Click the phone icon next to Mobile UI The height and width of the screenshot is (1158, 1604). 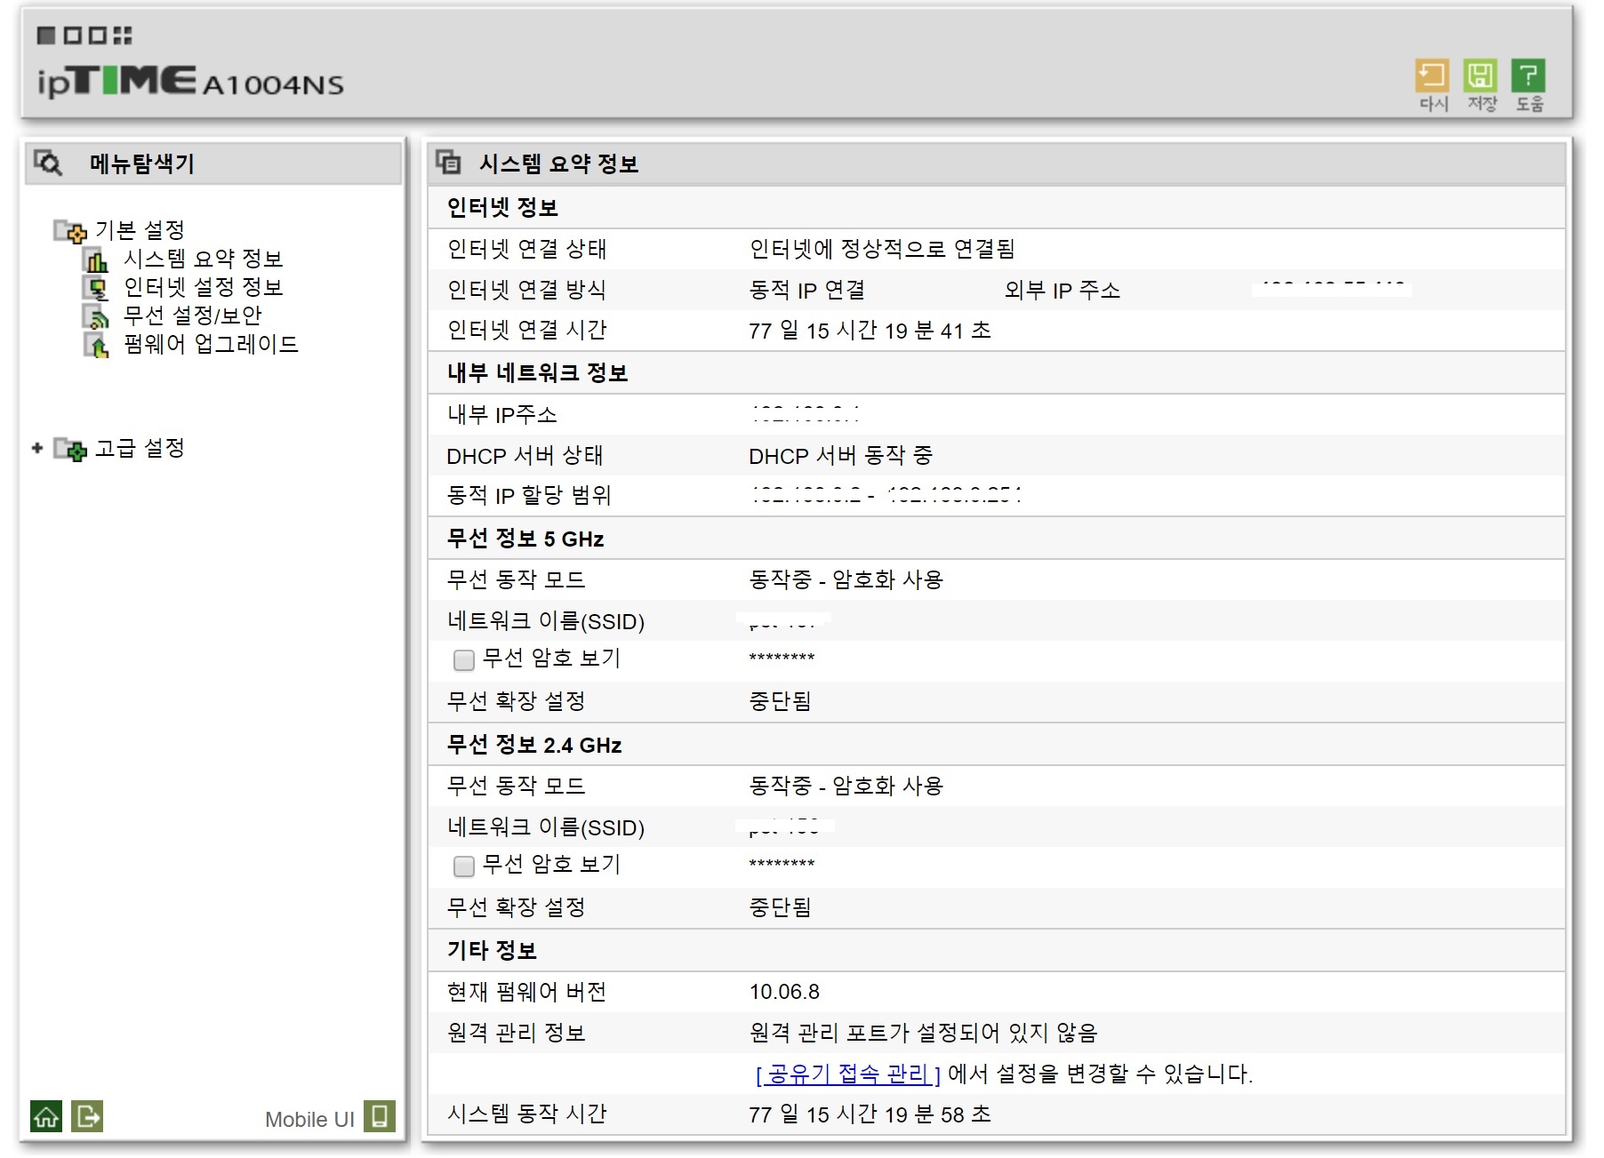[381, 1118]
